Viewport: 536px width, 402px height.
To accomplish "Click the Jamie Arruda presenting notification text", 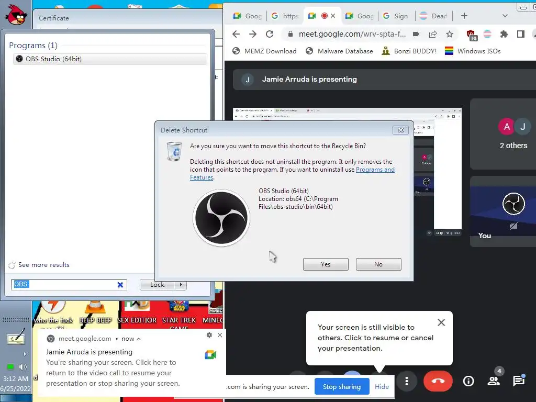I will pyautogui.click(x=89, y=352).
